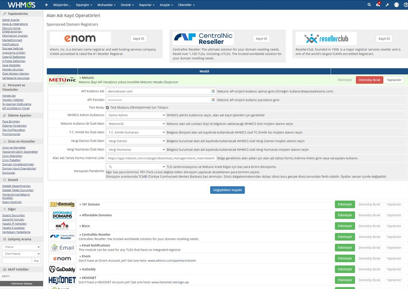Click the password manager icon in API Parolası
408x289 pixels.
point(213,100)
